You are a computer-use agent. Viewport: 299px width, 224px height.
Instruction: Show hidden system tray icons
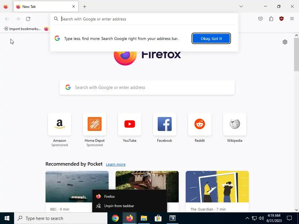click(x=247, y=218)
